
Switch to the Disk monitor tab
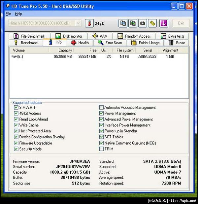(x=69, y=36)
